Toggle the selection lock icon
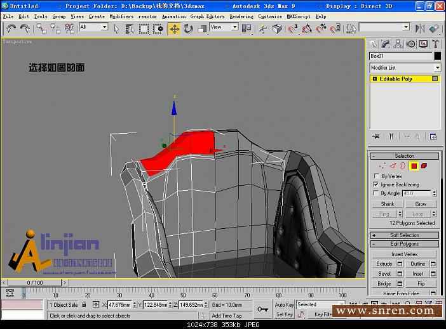Screen dimensions: 446x329 [x=84, y=304]
